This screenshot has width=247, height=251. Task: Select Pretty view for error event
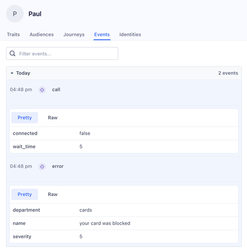(x=25, y=195)
